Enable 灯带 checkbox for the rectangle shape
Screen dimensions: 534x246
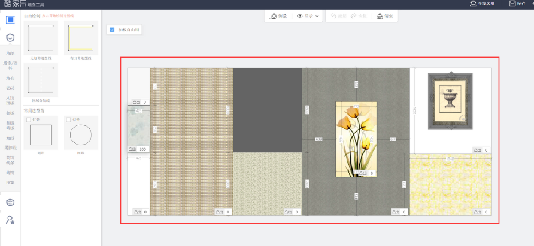point(28,120)
